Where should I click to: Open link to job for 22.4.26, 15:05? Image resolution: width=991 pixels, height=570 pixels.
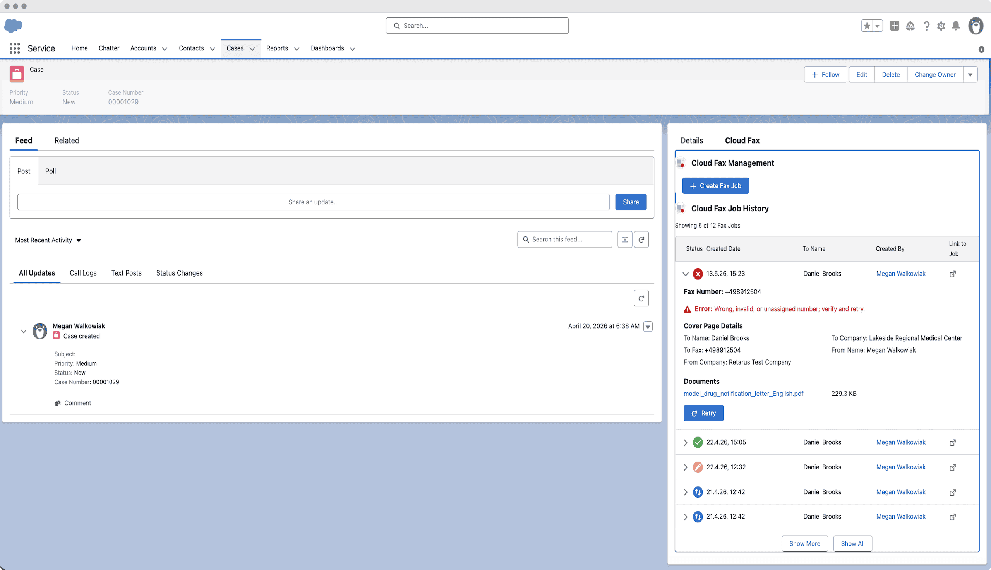953,443
